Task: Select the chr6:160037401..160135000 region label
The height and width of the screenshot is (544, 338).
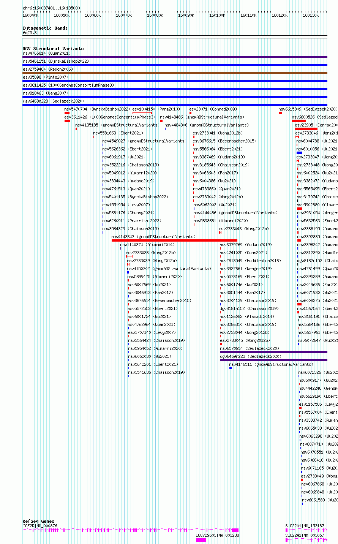Action: point(51,8)
